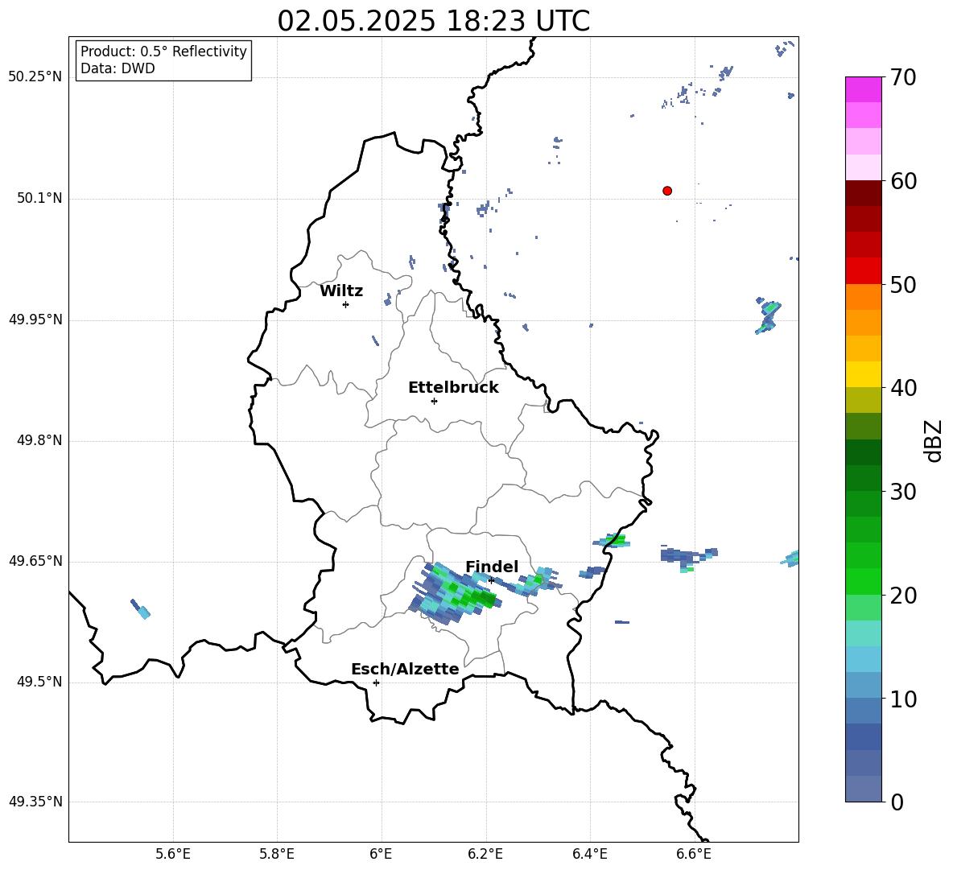Click the red radar site marker dot
This screenshot has width=953, height=870.
(x=667, y=191)
